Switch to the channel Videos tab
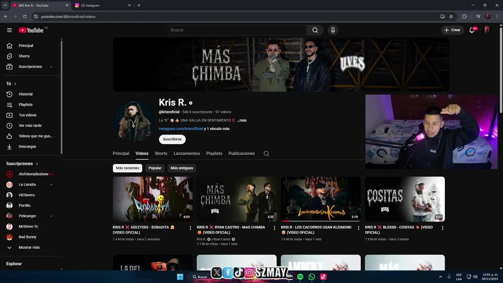Image resolution: width=503 pixels, height=283 pixels. coord(142,154)
